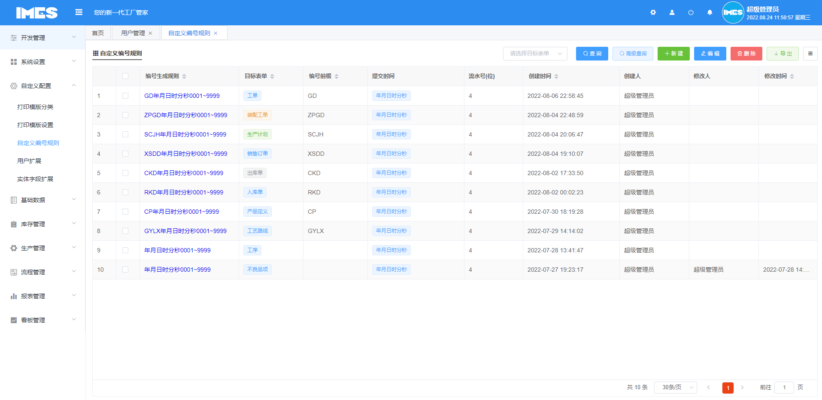The image size is (822, 400).
Task: Check the GD年月日时分秒 row checkbox
Action: 125,96
